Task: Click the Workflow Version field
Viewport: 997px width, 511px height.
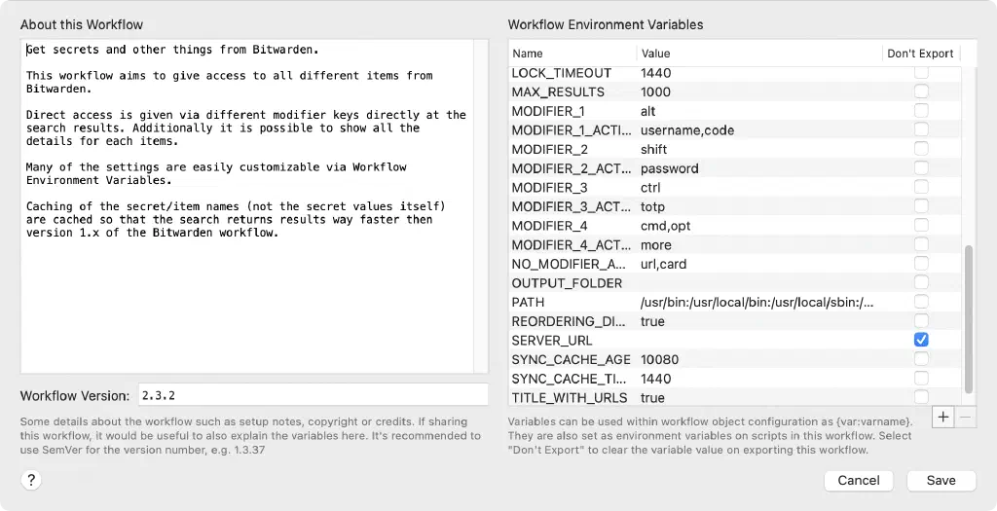Action: (313, 395)
